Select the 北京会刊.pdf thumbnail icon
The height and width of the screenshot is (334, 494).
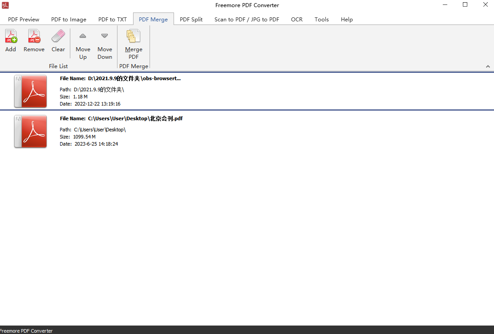(x=31, y=131)
